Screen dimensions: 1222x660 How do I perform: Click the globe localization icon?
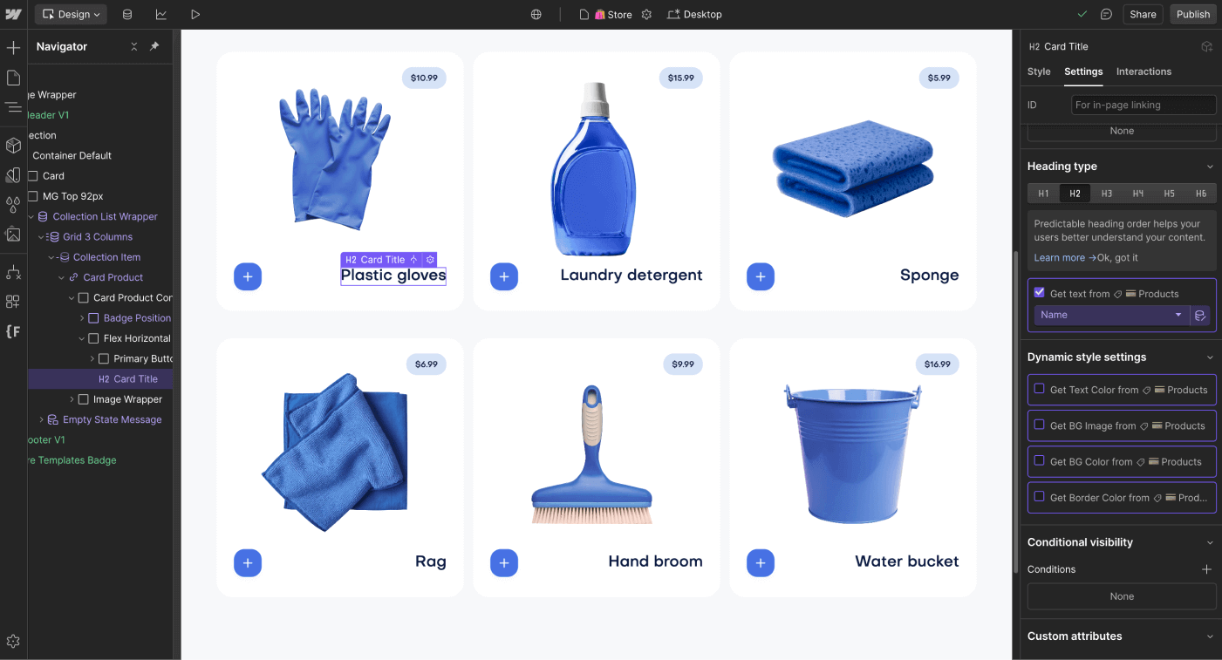(x=536, y=14)
